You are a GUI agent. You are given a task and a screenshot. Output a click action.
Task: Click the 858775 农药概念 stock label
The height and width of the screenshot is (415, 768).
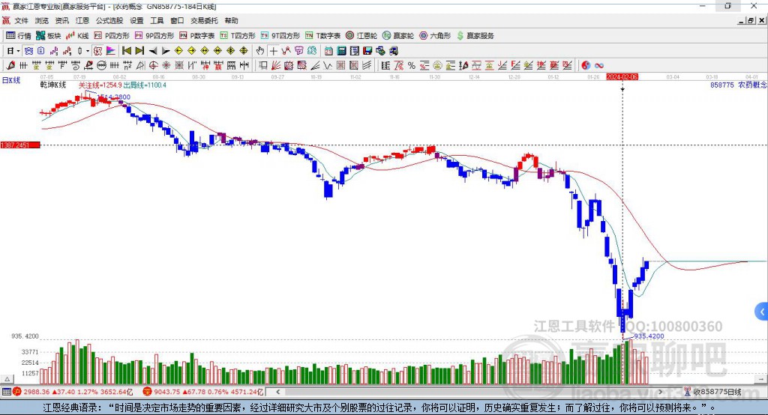[738, 85]
